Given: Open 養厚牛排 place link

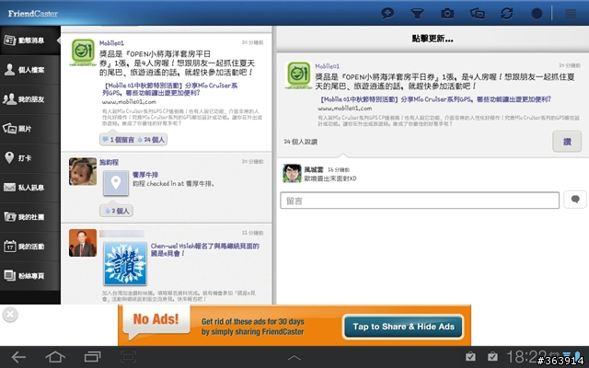Looking at the screenshot, I should coord(145,175).
